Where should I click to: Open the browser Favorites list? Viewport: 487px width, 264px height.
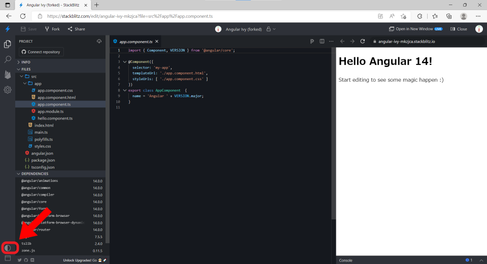(x=435, y=16)
